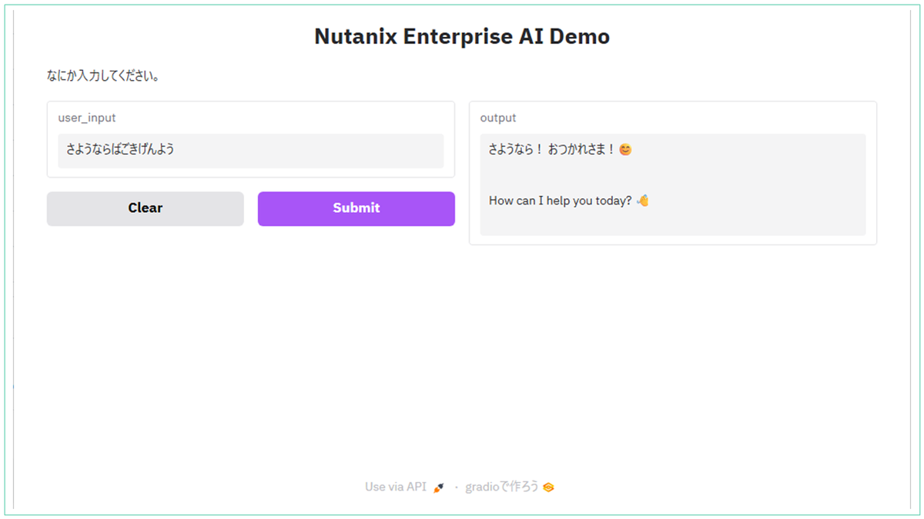Click the user_input label
The image size is (924, 519).
(87, 118)
